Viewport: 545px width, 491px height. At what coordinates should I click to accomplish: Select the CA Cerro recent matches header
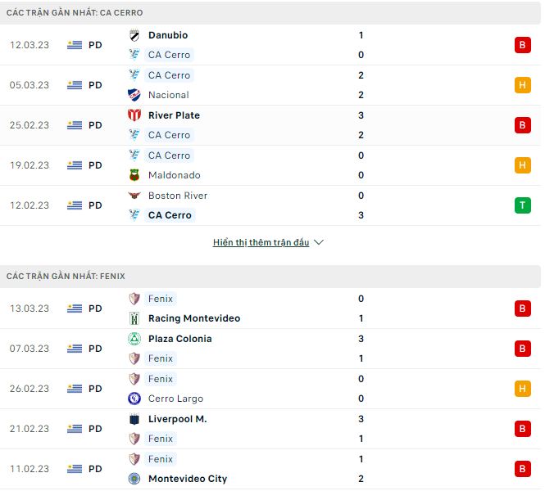pos(75,13)
